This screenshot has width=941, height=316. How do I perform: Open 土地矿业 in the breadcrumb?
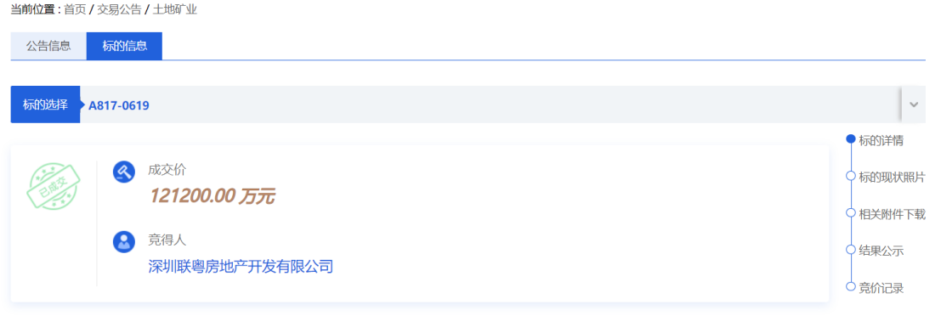click(x=174, y=10)
